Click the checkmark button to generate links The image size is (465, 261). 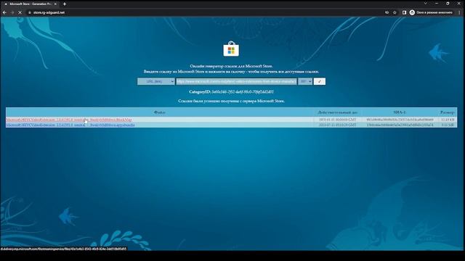(x=320, y=81)
